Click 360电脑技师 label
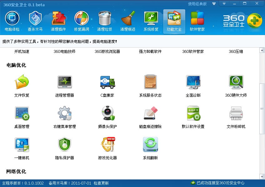The height and width of the screenshot is (187, 265). pyautogui.click(x=64, y=52)
